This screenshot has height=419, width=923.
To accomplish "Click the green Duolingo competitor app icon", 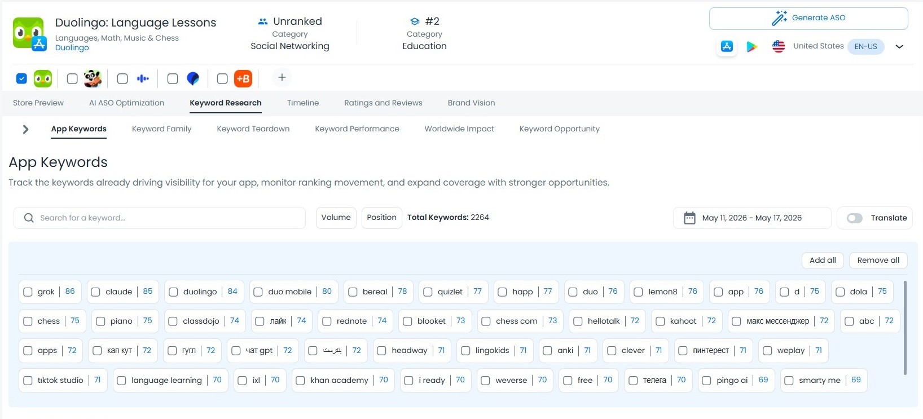I will coord(43,78).
